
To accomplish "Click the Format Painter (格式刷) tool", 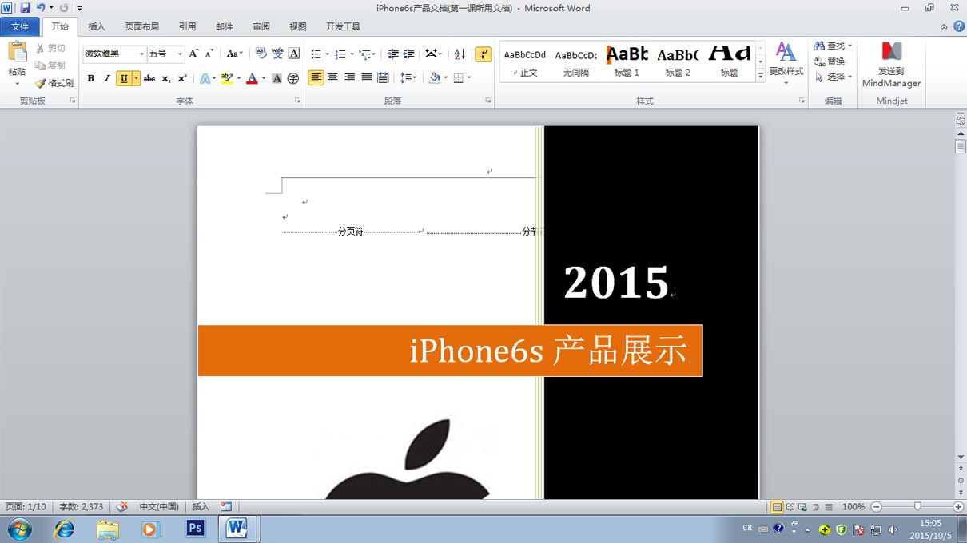I will (x=54, y=83).
